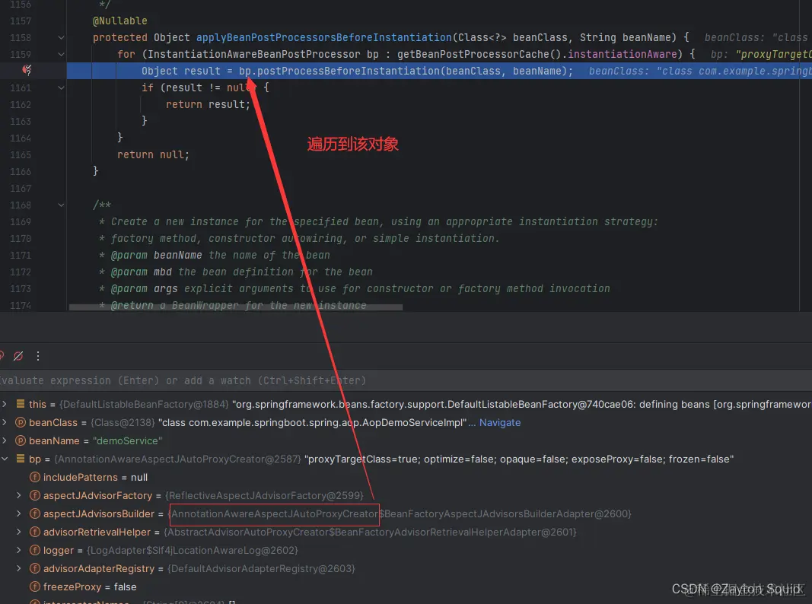Expand the logger field
Viewport: 812px width, 604px height.
click(x=19, y=550)
